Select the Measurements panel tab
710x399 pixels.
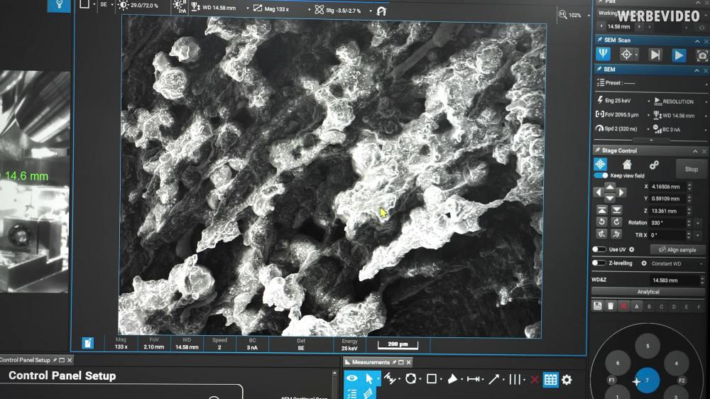(x=370, y=362)
